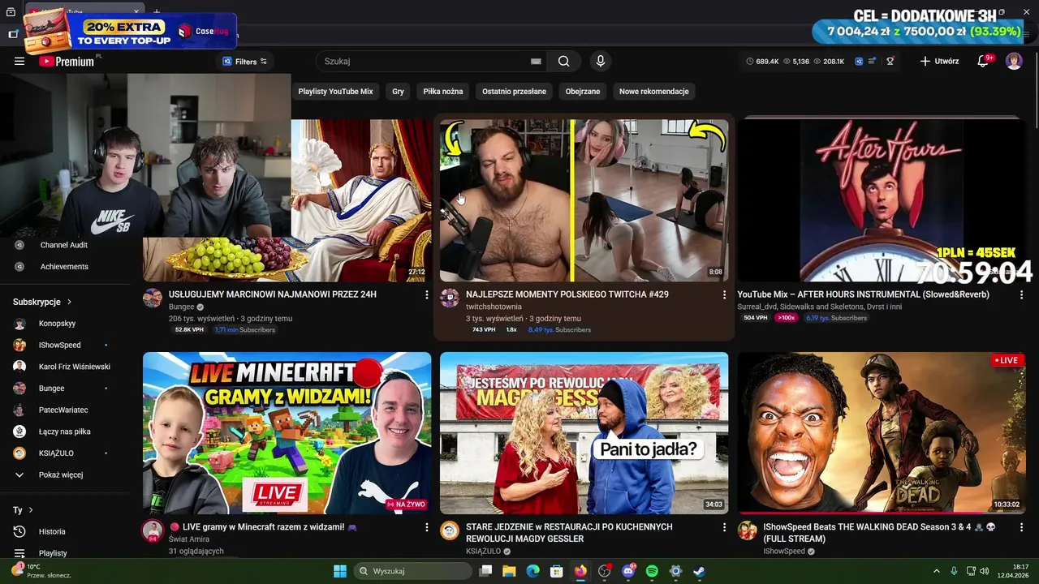
Task: Open the on-screen keyboard in search bar
Action: pyautogui.click(x=536, y=61)
